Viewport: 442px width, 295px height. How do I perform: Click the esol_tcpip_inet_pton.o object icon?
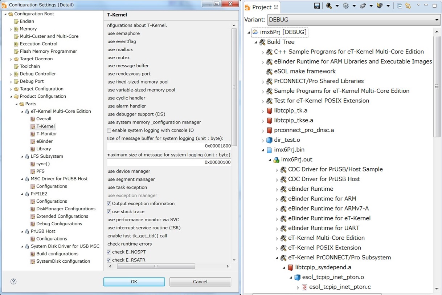click(297, 278)
